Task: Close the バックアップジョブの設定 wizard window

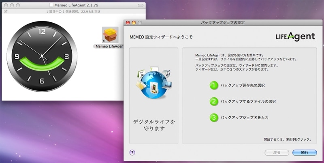Action: tap(128, 22)
